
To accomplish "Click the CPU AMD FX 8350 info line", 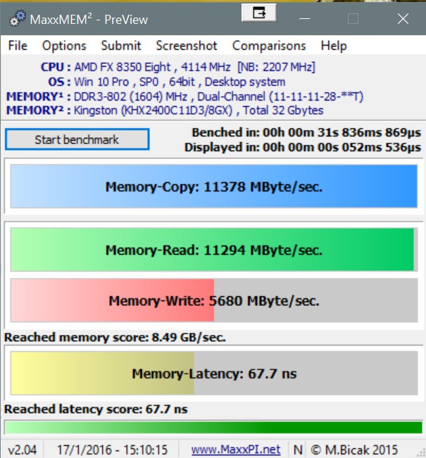I will [x=177, y=67].
